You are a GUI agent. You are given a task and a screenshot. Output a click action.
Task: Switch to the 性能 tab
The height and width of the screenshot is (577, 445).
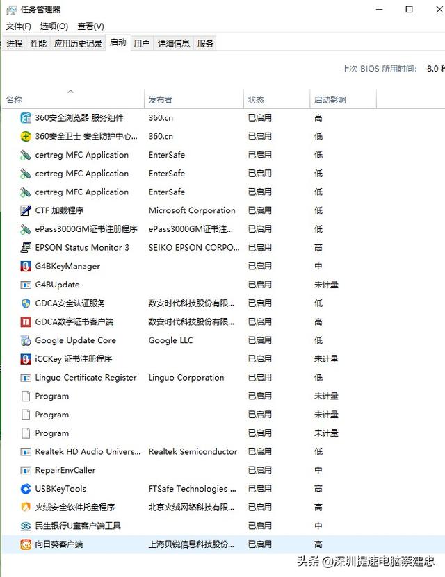[38, 44]
